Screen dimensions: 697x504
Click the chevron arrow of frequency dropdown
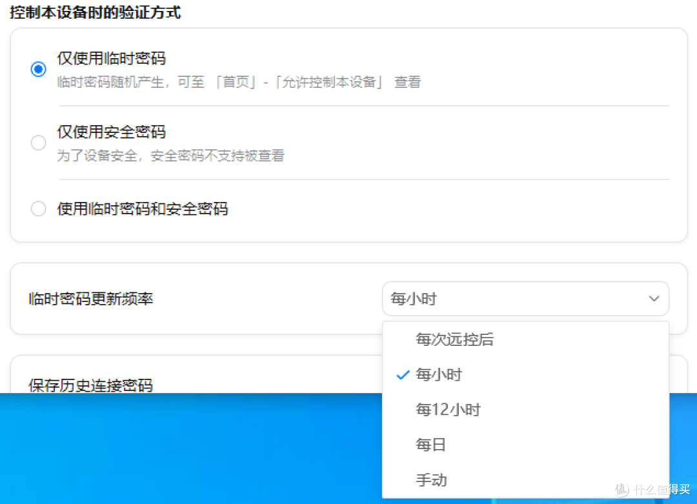click(654, 299)
